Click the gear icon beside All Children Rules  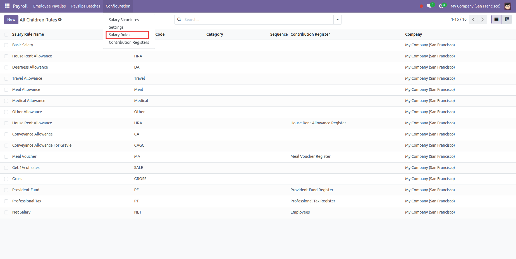[60, 20]
